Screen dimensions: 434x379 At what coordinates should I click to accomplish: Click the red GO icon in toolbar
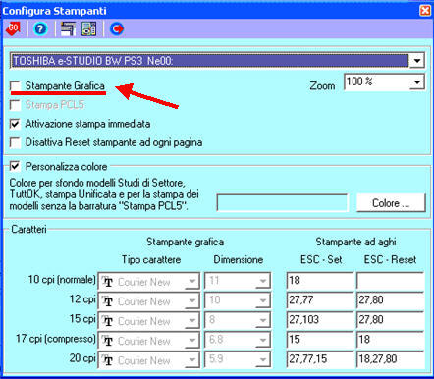tap(13, 28)
